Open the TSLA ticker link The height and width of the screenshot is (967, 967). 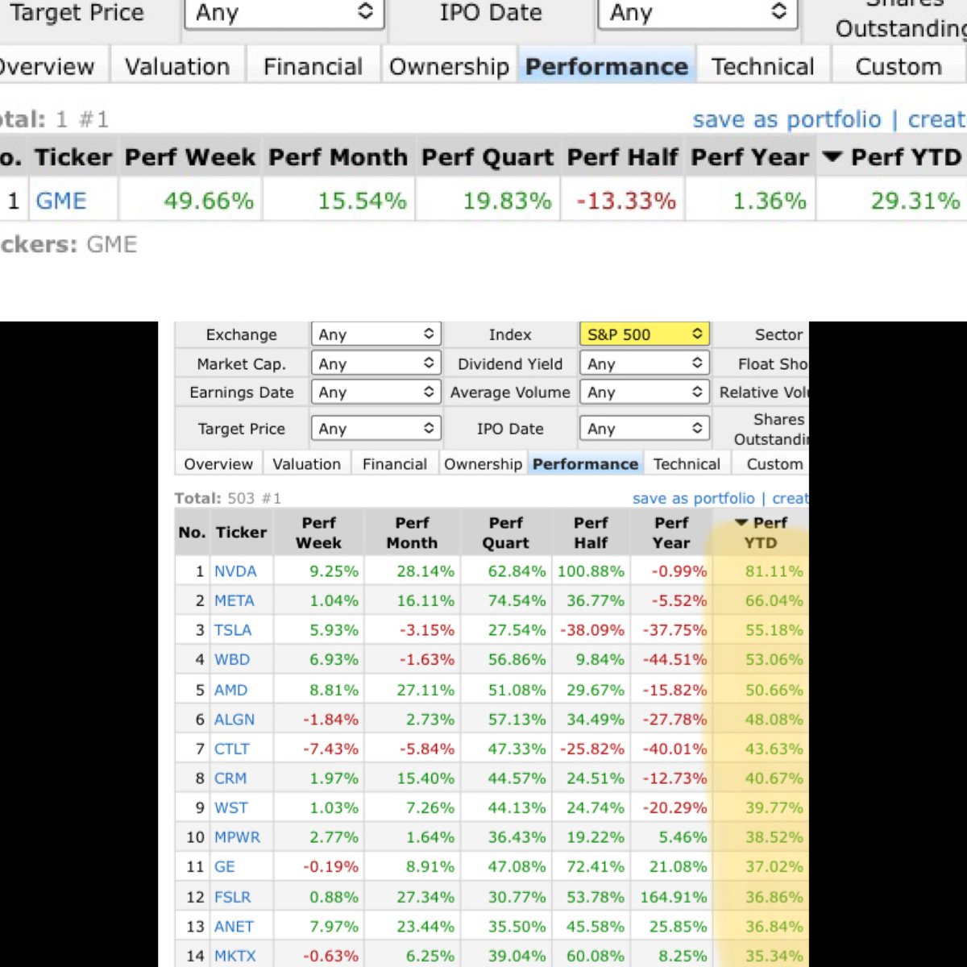233,630
